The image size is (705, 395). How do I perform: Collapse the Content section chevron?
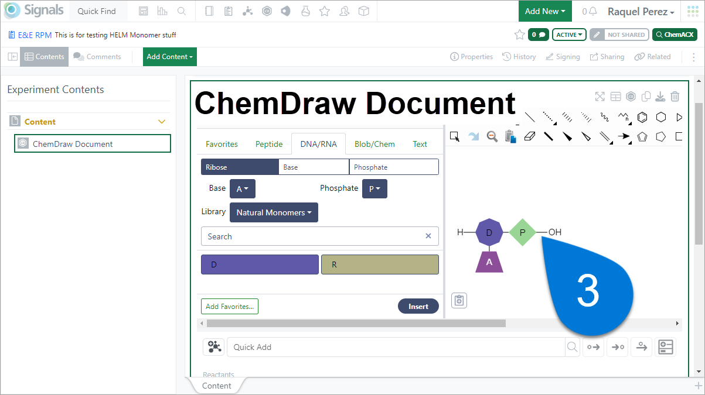click(x=162, y=122)
